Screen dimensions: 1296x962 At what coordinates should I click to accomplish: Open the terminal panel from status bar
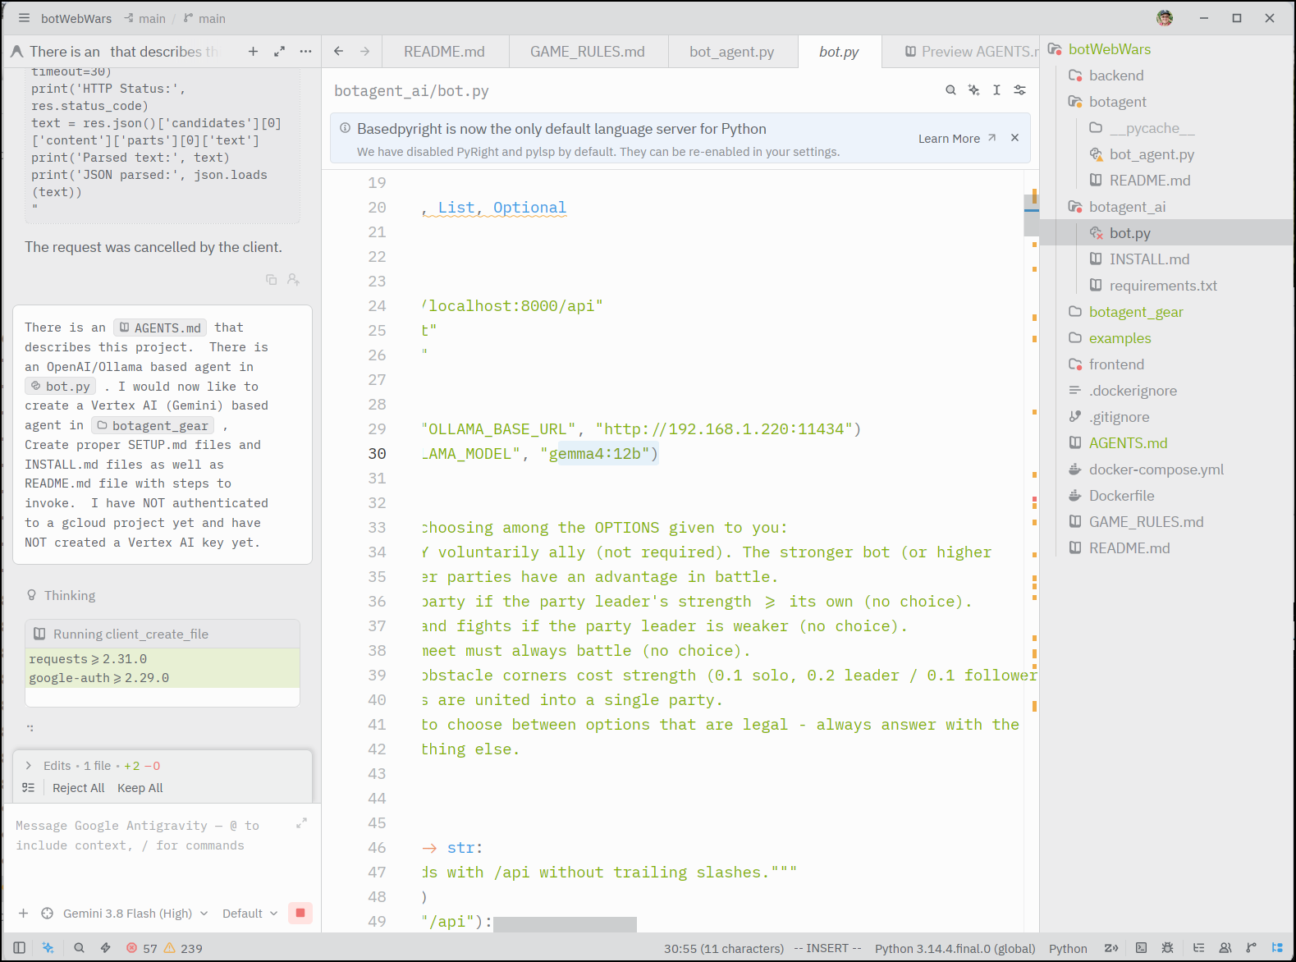point(1141,948)
